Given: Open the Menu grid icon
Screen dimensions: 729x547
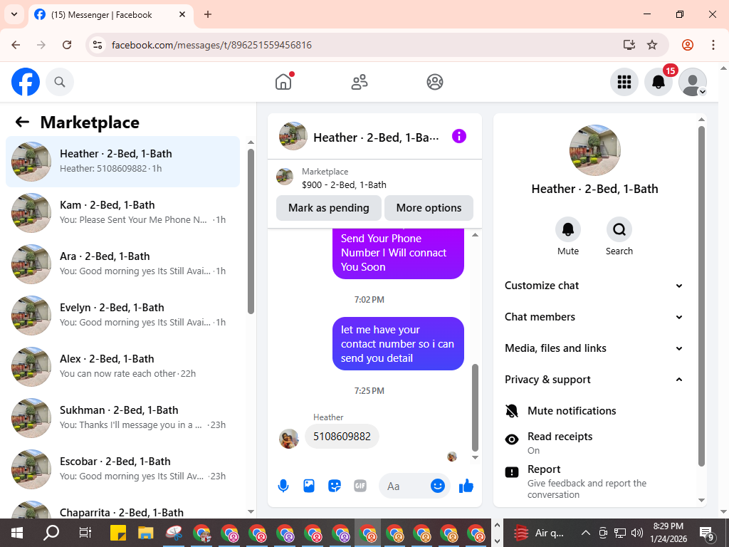Looking at the screenshot, I should tap(624, 83).
